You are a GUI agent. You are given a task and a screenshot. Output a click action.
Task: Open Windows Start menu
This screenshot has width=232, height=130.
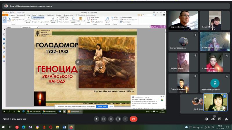coord(4,127)
